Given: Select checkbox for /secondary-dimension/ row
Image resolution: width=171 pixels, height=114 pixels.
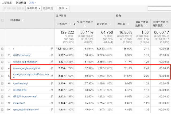Looking at the screenshot, I should click(3, 109).
